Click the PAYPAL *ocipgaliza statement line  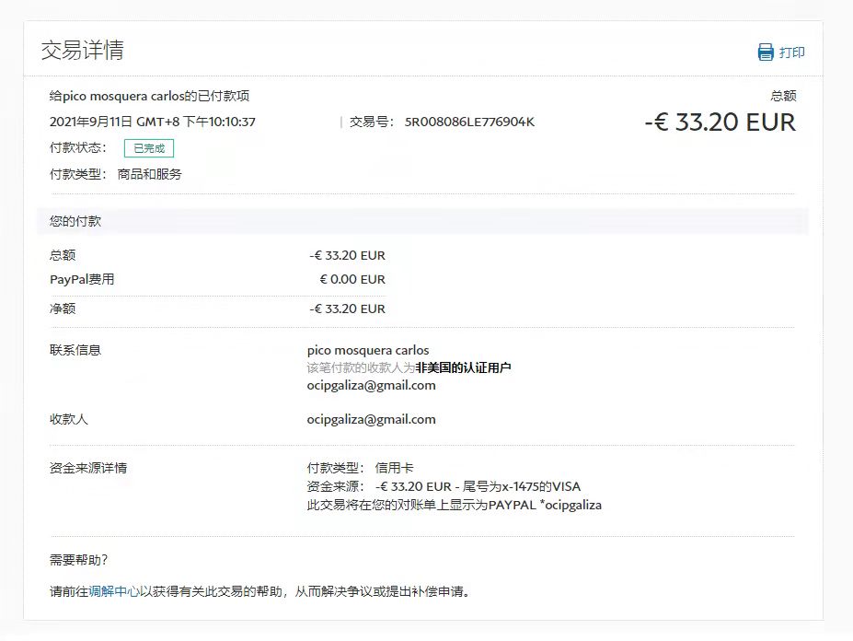tap(454, 505)
